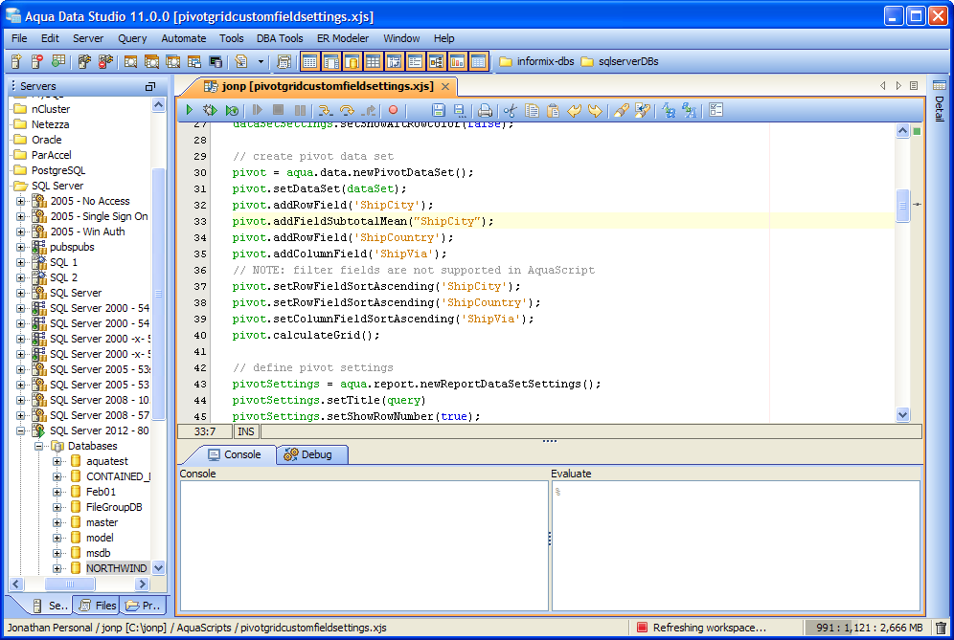Open the DBA Tools menu
Viewport: 954px width, 640px height.
tap(280, 38)
